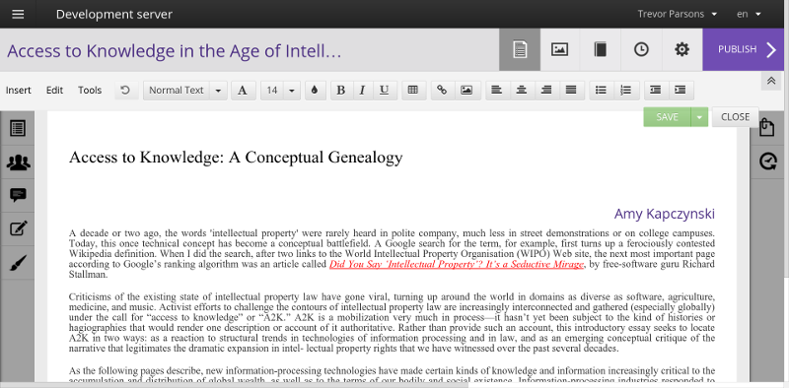Toggle bold formatting
Screen dimensions: 789x388
pos(340,91)
